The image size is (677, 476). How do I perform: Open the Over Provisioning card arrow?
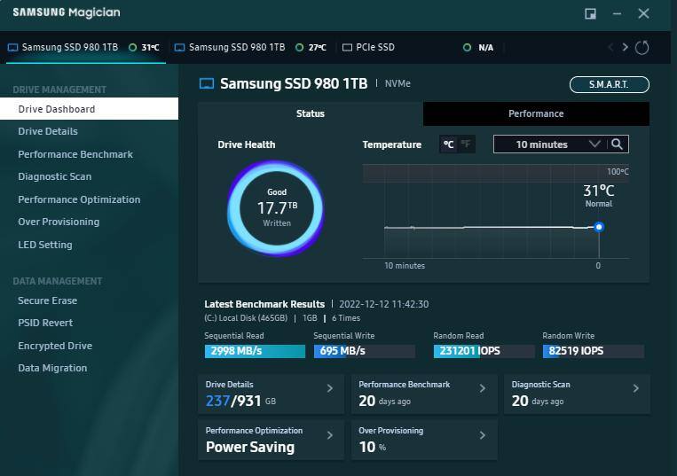(x=483, y=435)
